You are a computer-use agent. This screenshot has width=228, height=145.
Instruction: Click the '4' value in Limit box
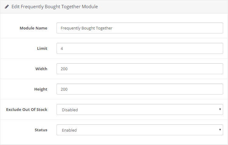(x=62, y=49)
